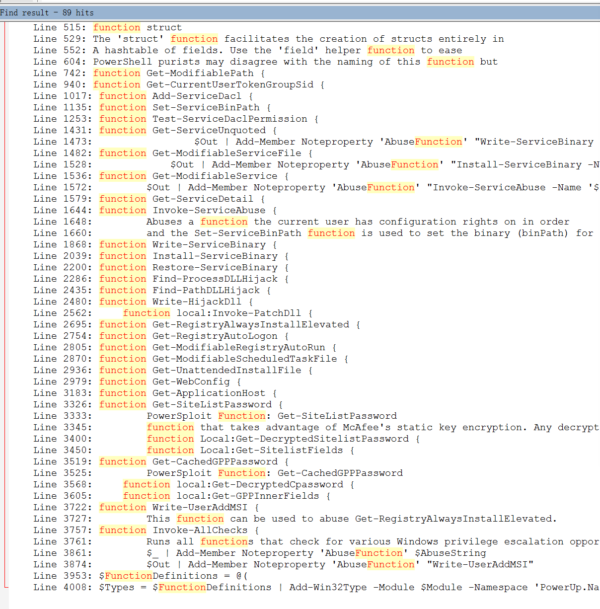This screenshot has height=609, width=600.
Task: Go to Line 2435 Find-PathDLLHijack
Action: pyautogui.click(x=152, y=290)
